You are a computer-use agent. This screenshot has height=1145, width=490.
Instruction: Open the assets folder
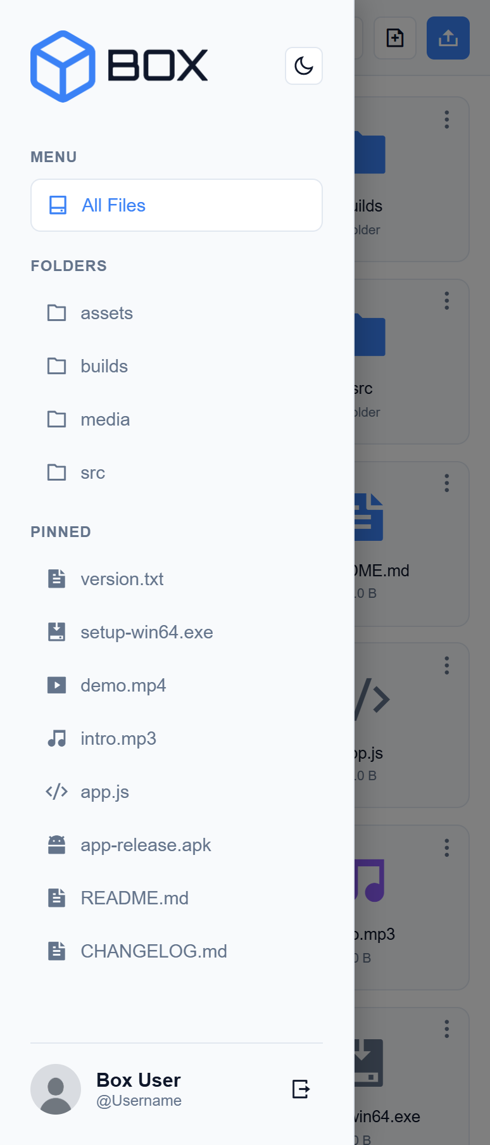(x=106, y=313)
